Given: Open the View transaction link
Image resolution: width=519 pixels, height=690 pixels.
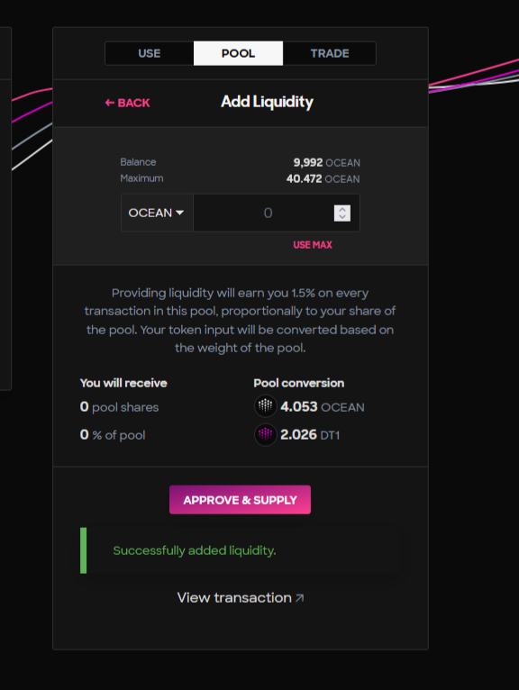Looking at the screenshot, I should (x=241, y=598).
